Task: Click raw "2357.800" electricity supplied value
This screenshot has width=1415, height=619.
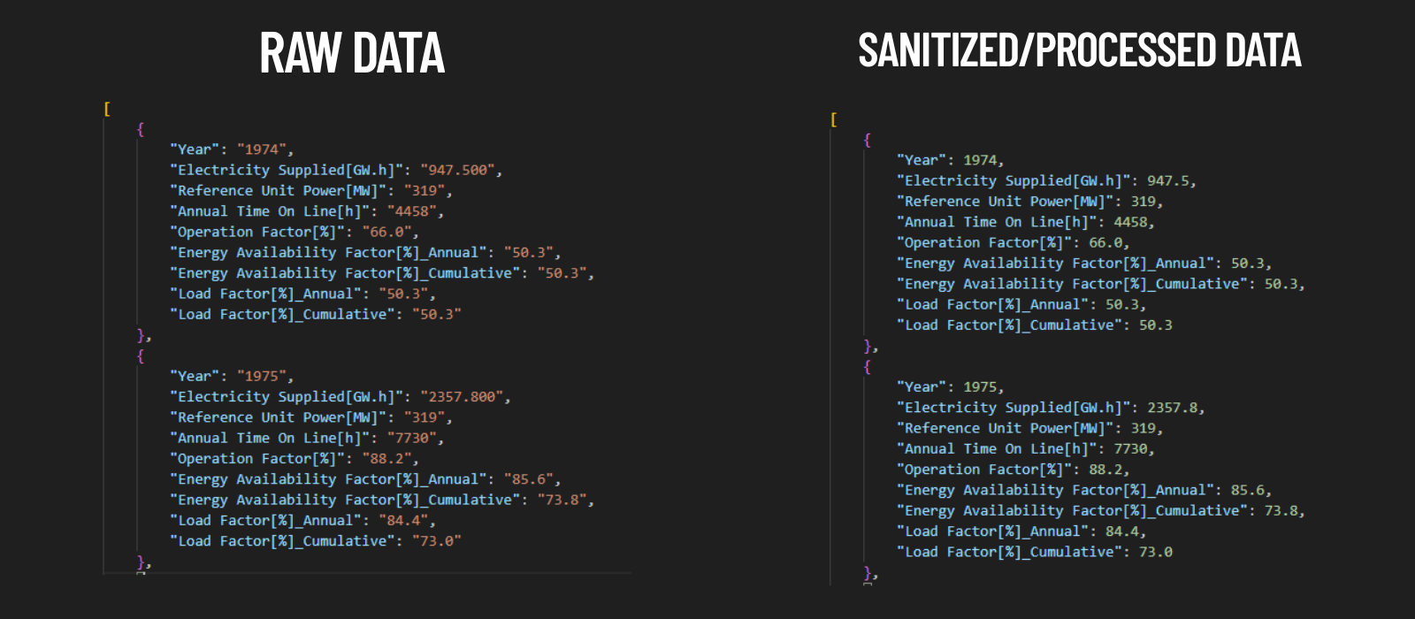Action: [x=462, y=397]
